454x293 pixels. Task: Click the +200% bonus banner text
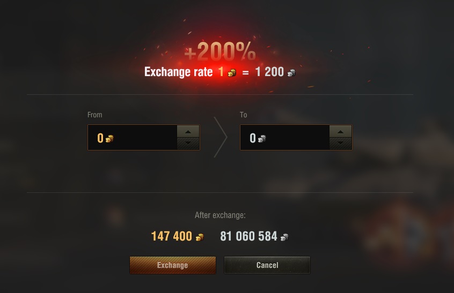220,51
